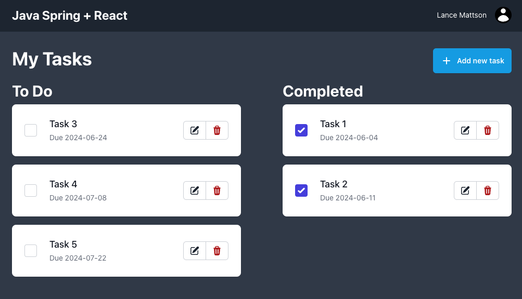Screen dimensions: 522x299
Task: Open the edit pencil for Task 4
Action: coord(194,191)
